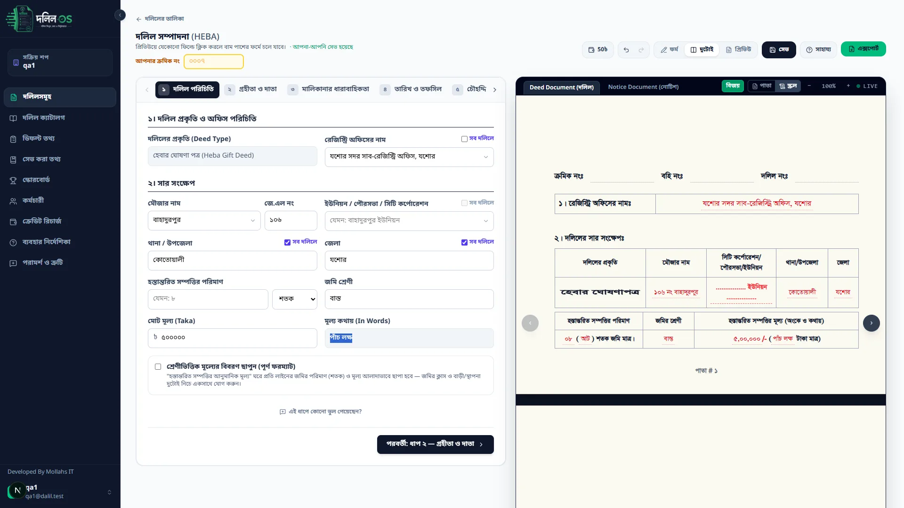Click the undo arrow icon

coord(626,50)
